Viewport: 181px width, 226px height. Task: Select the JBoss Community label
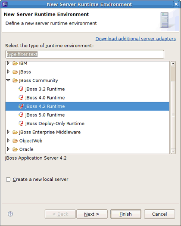pyautogui.click(x=38, y=80)
